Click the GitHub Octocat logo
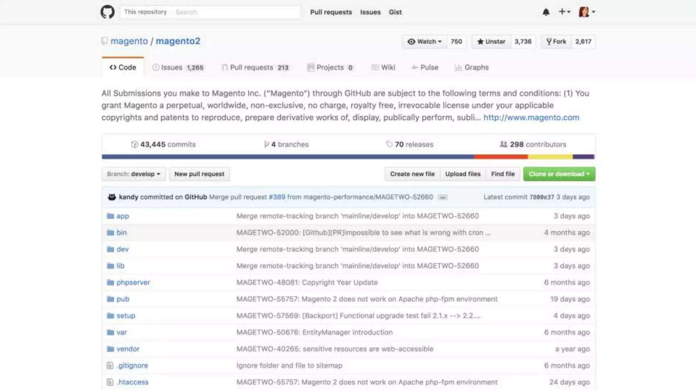Screen dimensions: 696x391 [107, 12]
